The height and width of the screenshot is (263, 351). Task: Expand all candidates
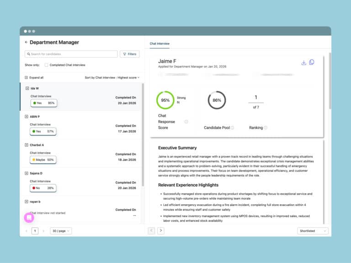point(34,77)
